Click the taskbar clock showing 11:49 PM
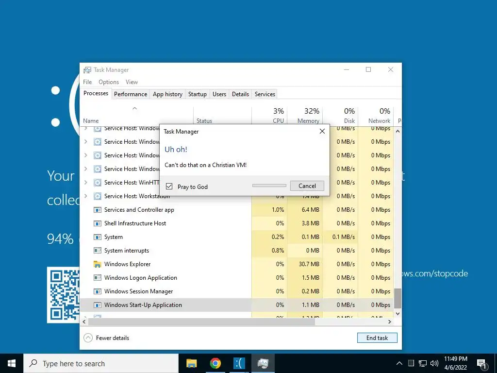The width and height of the screenshot is (497, 373). pyautogui.click(x=455, y=359)
